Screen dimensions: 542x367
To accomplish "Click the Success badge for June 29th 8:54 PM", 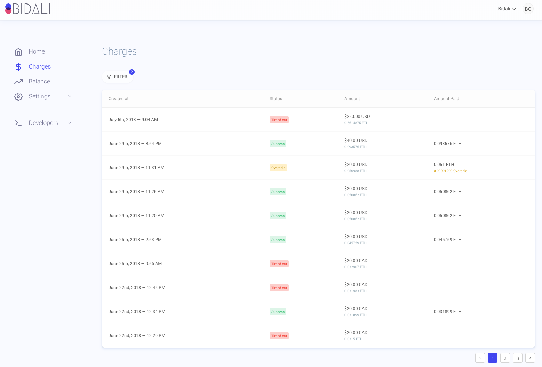I will point(278,144).
